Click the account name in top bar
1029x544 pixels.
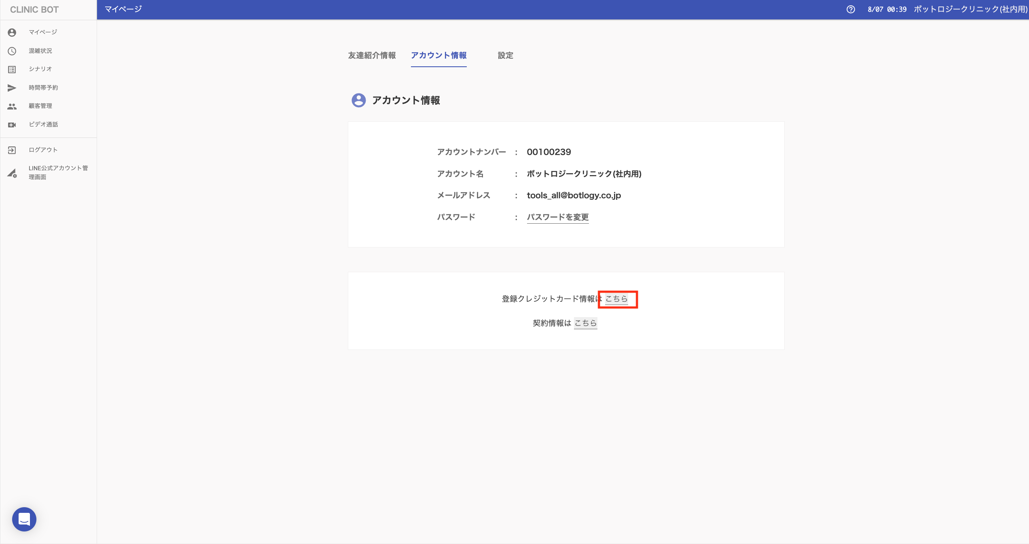970,9
